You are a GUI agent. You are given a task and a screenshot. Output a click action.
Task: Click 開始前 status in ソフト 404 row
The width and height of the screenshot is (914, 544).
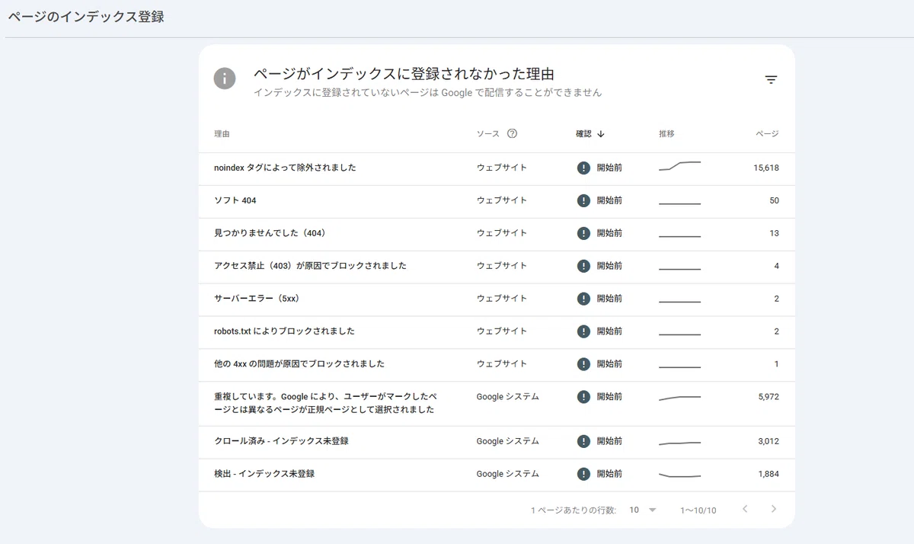click(609, 200)
